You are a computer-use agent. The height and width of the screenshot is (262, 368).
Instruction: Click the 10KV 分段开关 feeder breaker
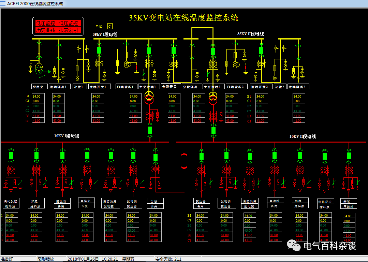click(156, 157)
